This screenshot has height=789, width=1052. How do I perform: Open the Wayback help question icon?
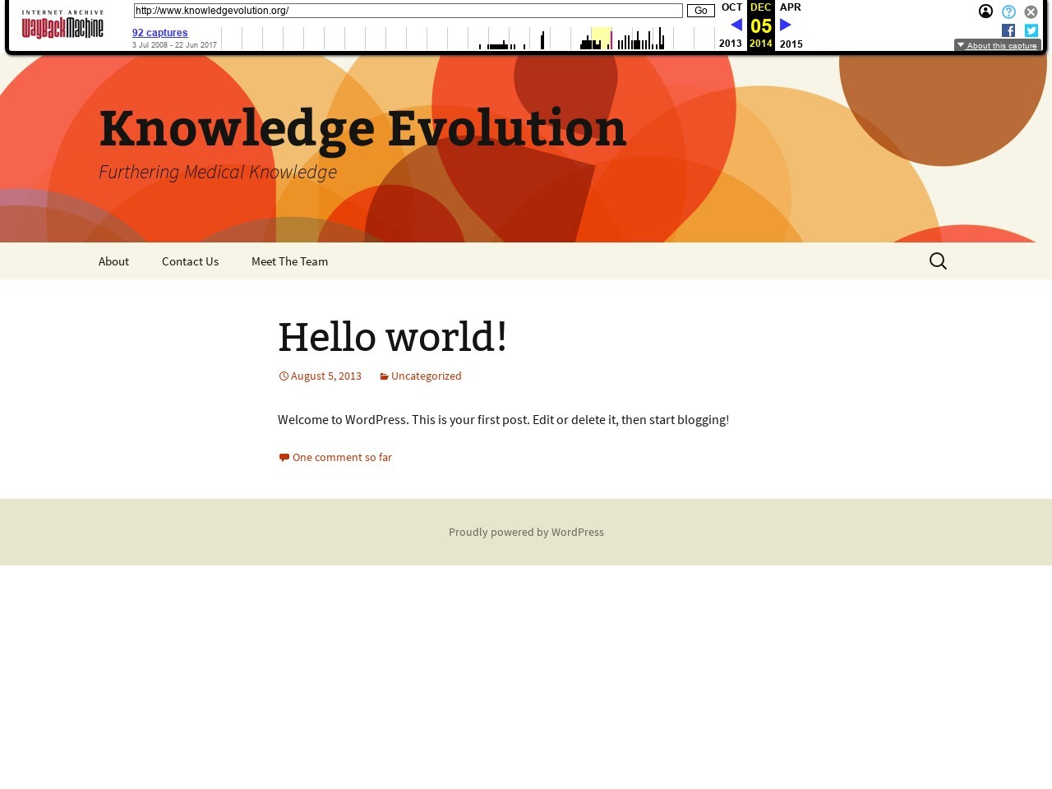tap(1008, 12)
